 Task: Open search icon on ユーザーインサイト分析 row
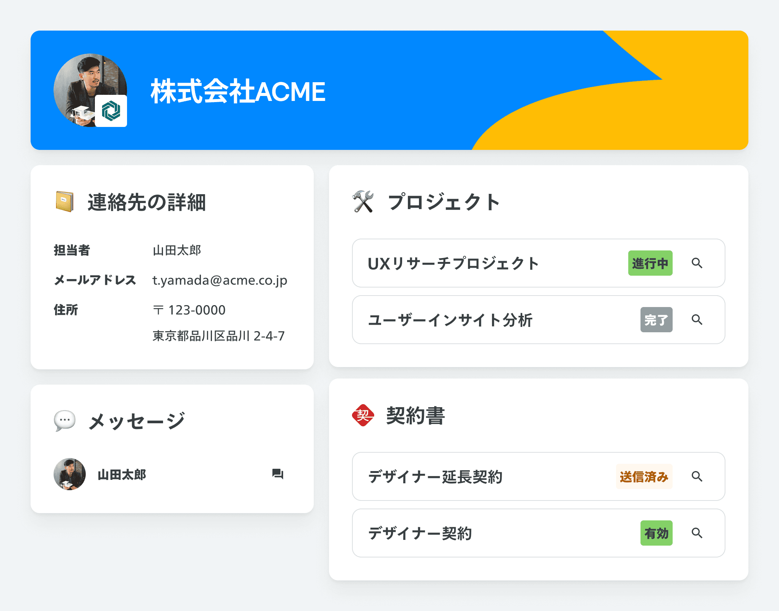(x=697, y=320)
